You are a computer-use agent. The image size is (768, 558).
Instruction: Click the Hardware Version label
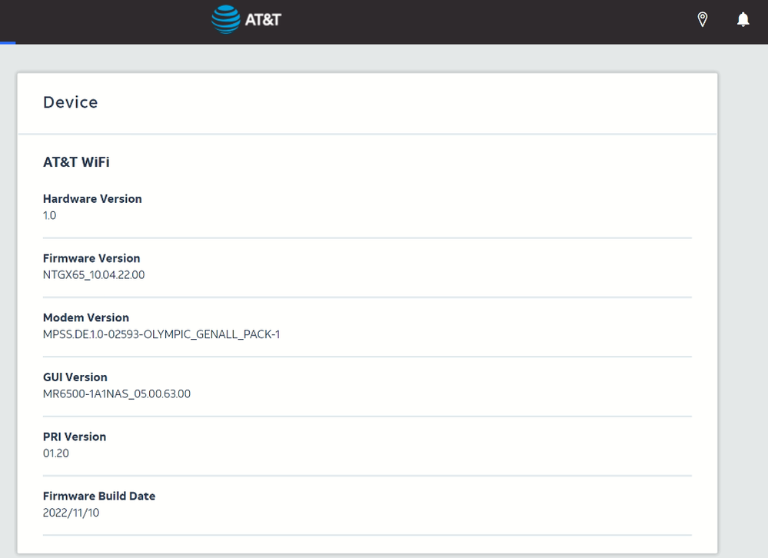pos(92,198)
